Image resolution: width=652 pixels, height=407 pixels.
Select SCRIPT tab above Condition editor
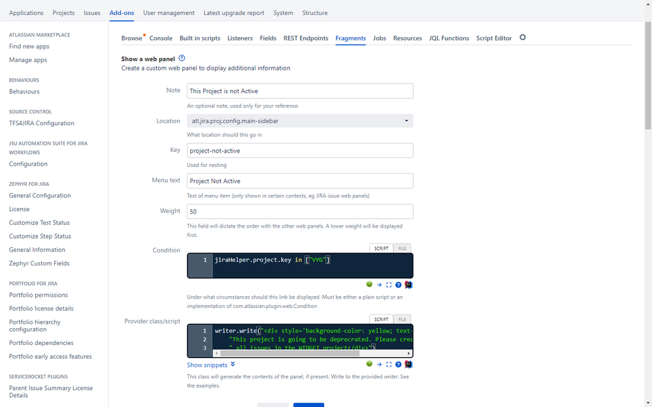coord(382,249)
